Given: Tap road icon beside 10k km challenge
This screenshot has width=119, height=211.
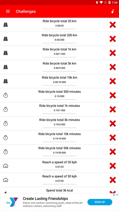Looking at the screenshot, I should click(x=6, y=81).
